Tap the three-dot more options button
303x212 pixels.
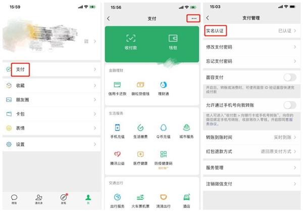coord(192,19)
